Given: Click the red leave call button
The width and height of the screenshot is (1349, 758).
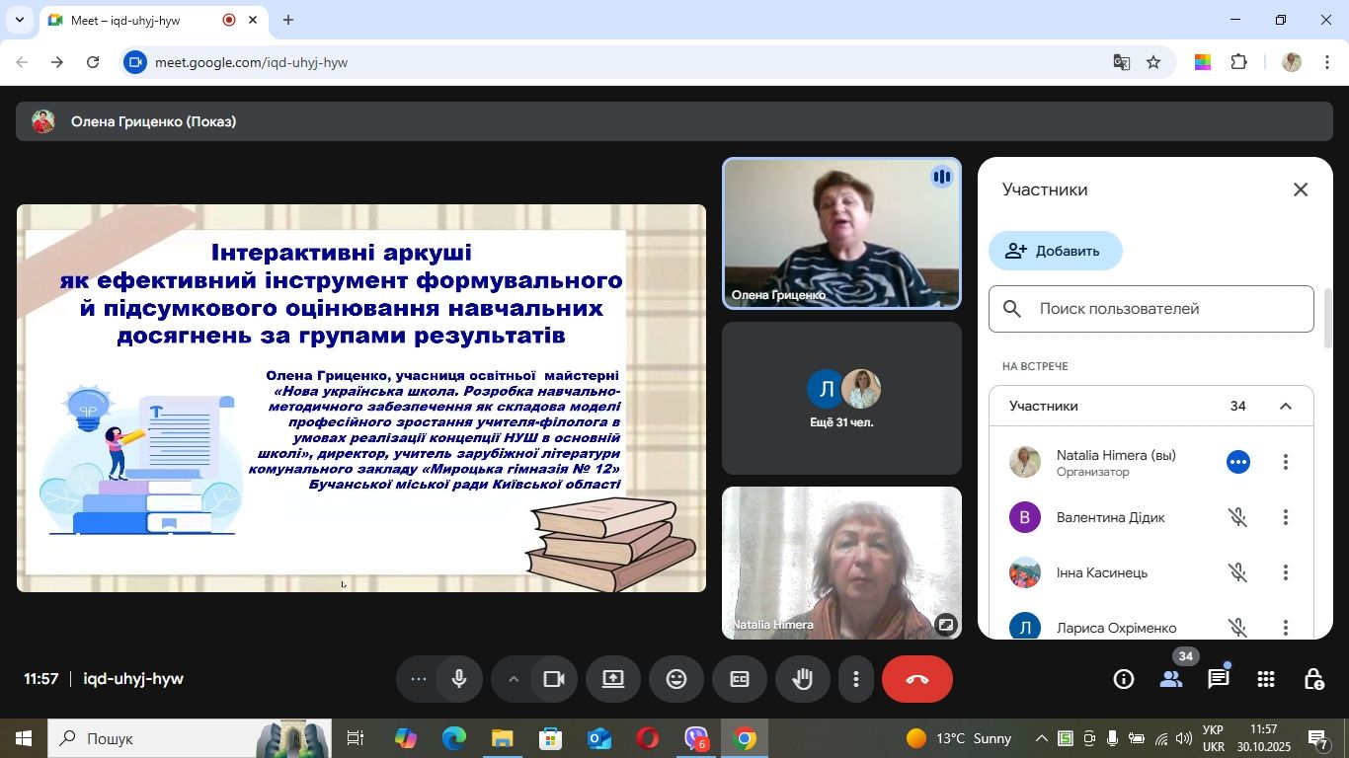Looking at the screenshot, I should click(x=916, y=679).
